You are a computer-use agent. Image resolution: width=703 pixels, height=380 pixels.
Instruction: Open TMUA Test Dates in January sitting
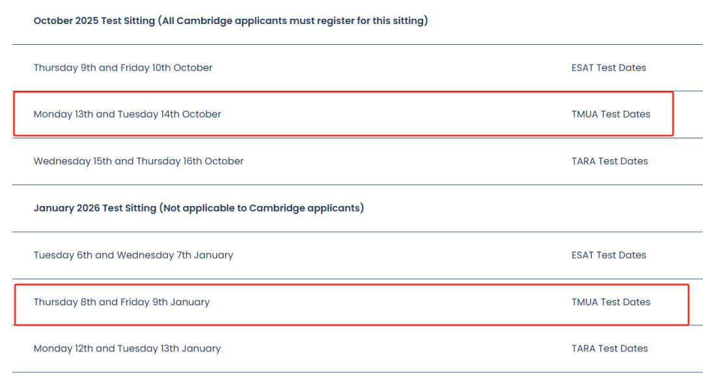611,302
